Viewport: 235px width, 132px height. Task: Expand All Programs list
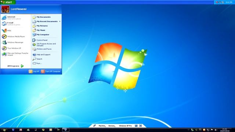click(15, 66)
